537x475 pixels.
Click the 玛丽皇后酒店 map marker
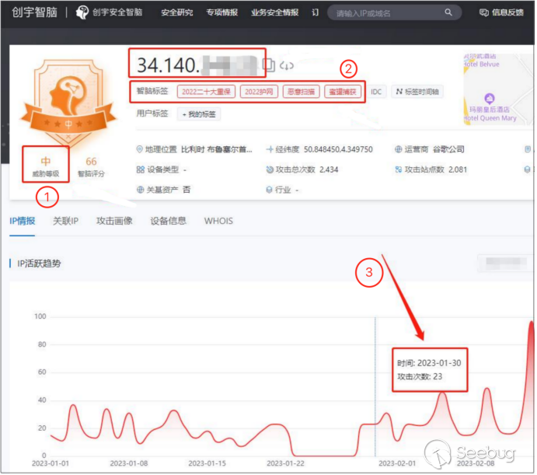(x=491, y=100)
